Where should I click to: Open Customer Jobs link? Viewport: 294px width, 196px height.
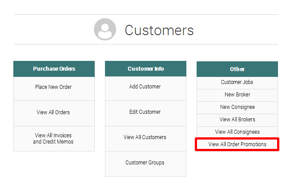click(237, 82)
